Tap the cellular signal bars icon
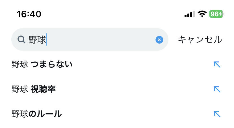This screenshot has height=128, width=234. click(189, 14)
